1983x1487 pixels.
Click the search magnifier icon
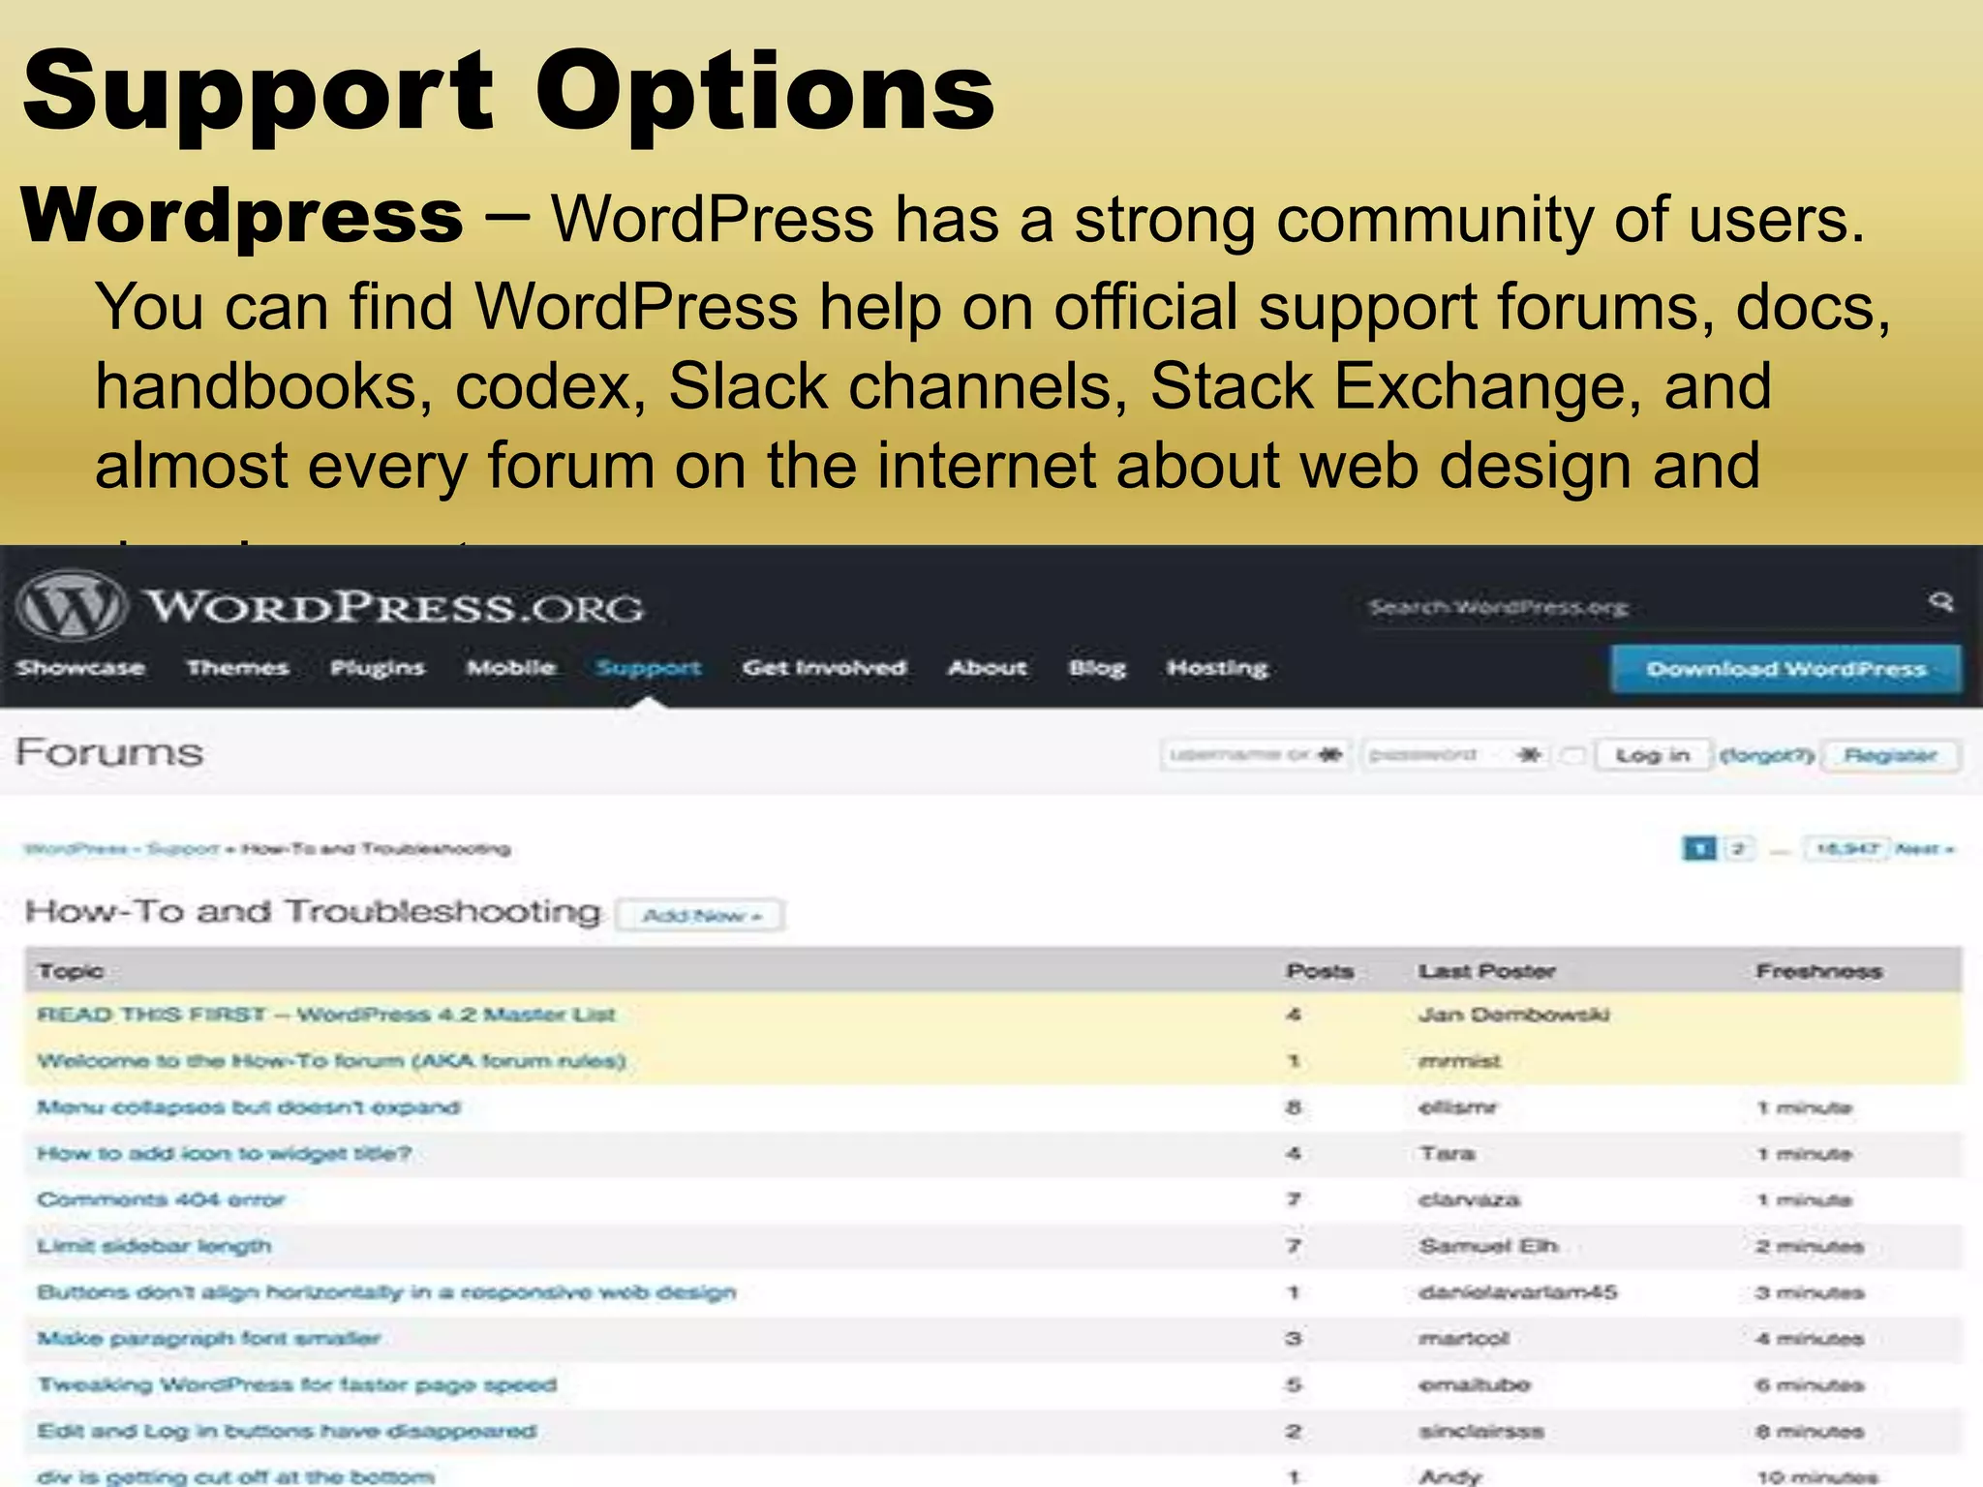point(1940,602)
